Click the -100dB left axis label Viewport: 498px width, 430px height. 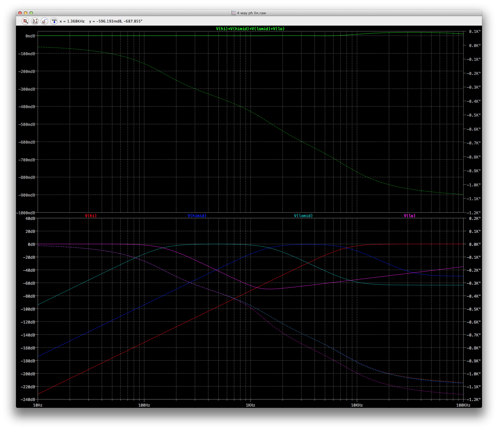click(x=28, y=309)
